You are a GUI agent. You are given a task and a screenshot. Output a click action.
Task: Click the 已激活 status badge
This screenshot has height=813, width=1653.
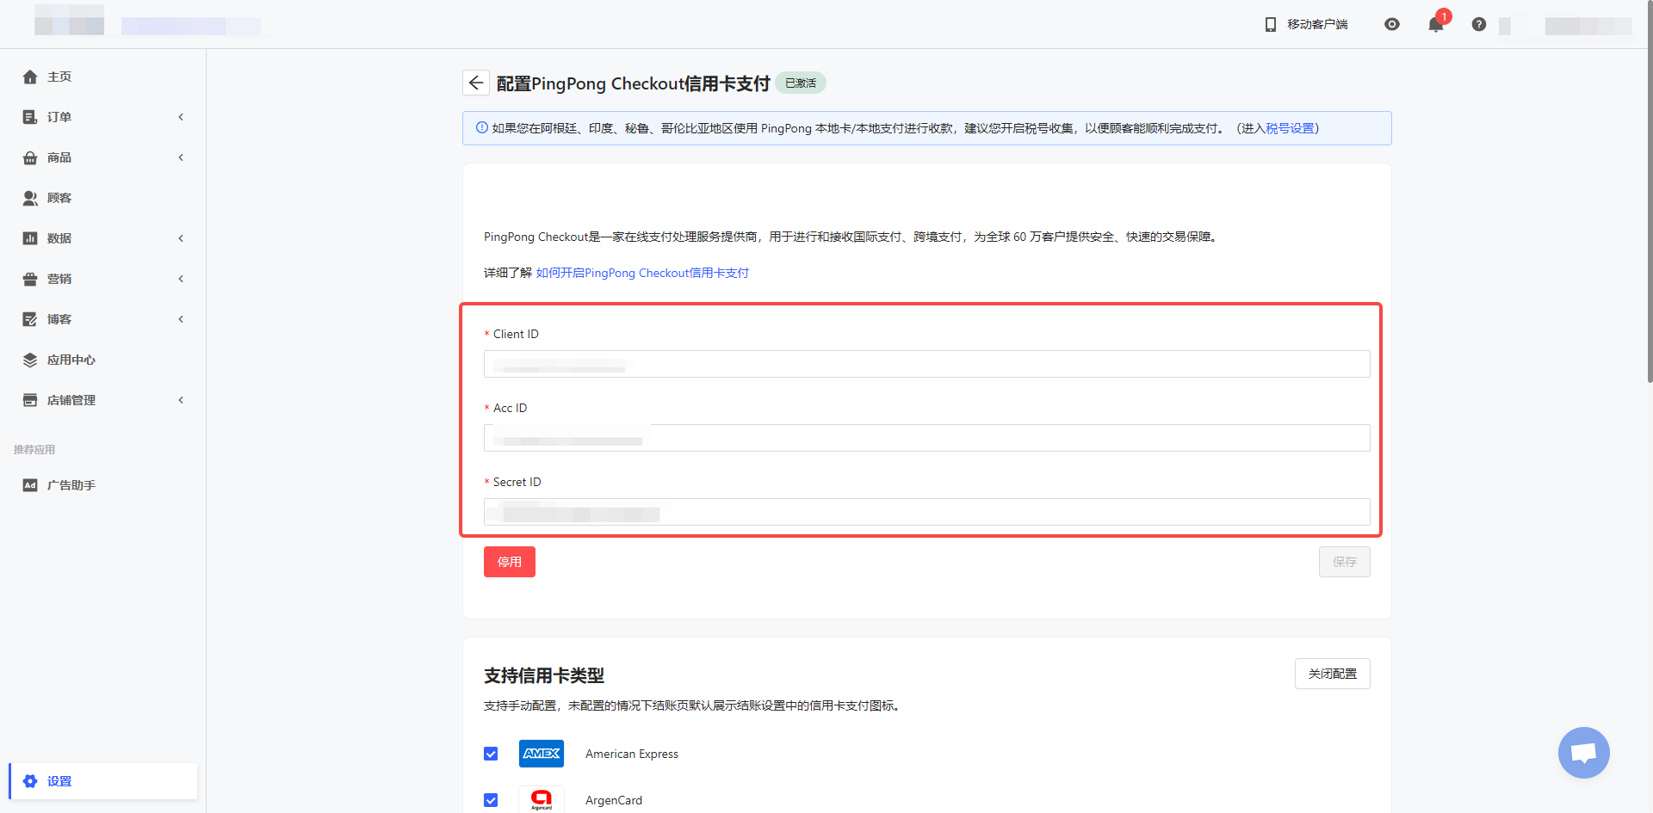[x=801, y=83]
